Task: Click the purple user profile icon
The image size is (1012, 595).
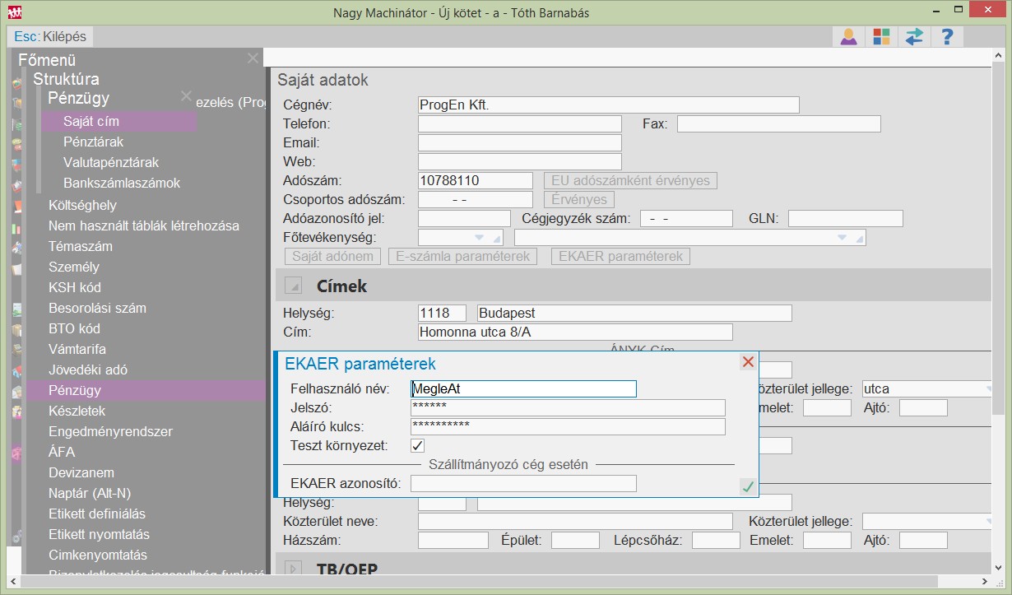Action: pos(848,37)
